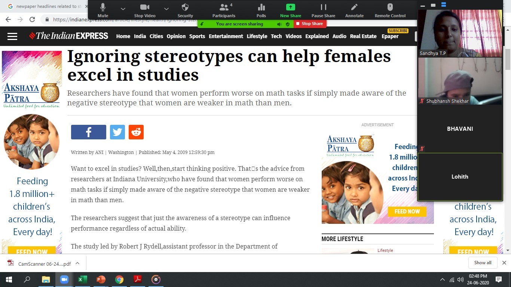511x287 pixels.
Task: Share the article on Reddit
Action: point(136,132)
